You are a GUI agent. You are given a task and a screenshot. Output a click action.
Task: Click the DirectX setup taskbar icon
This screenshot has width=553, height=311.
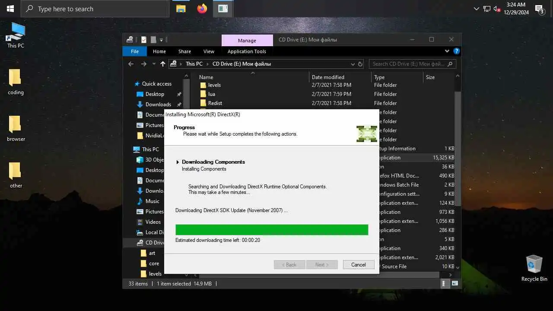223,9
